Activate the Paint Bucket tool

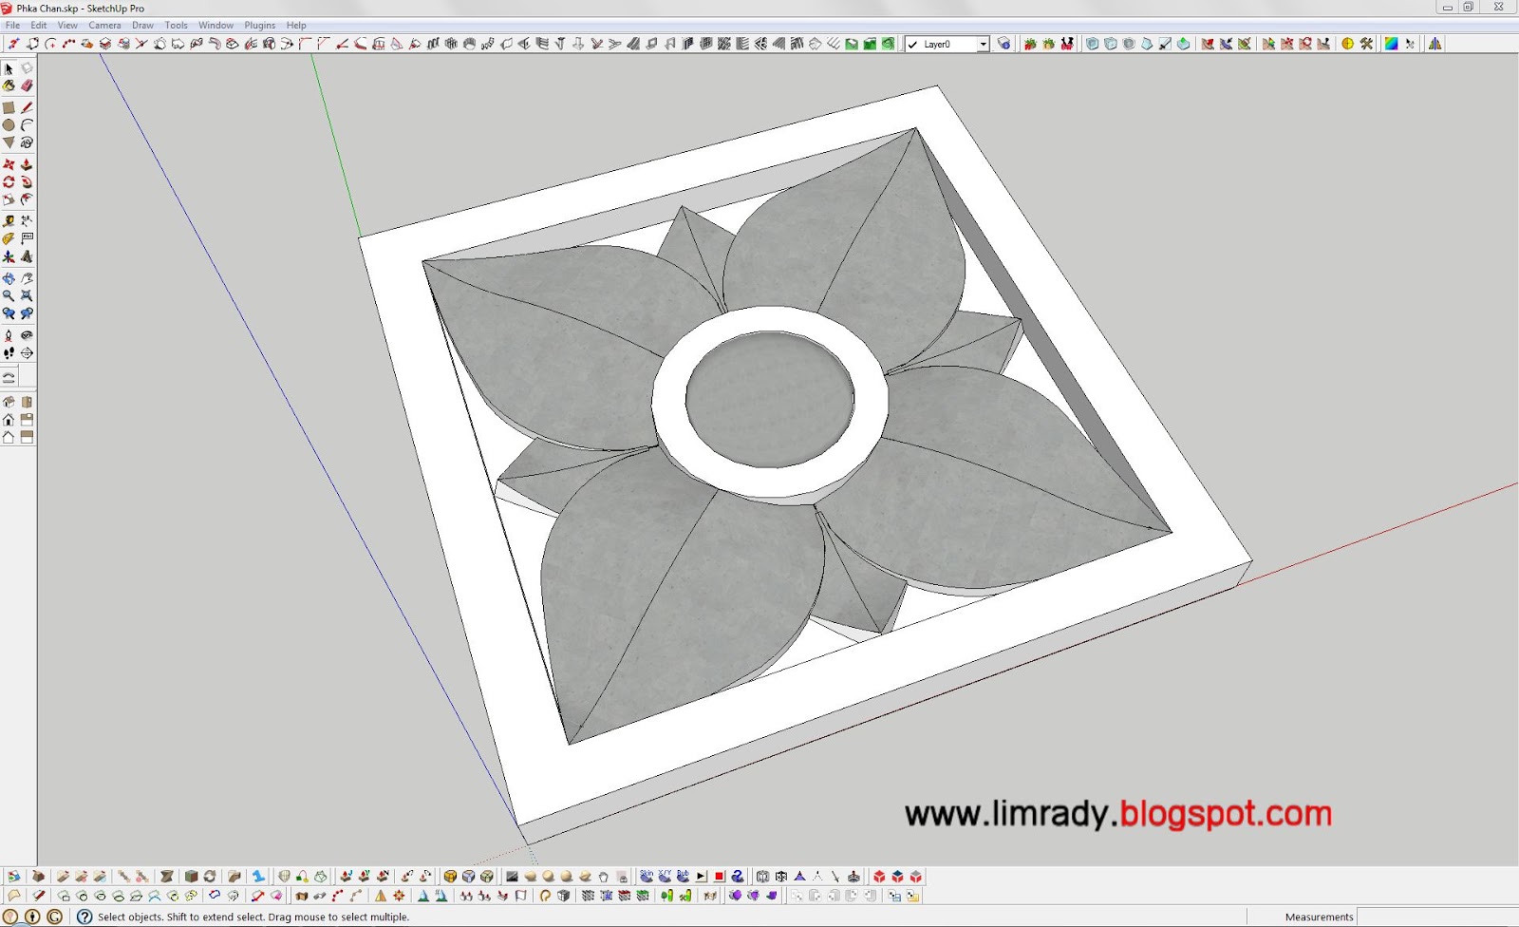point(9,85)
